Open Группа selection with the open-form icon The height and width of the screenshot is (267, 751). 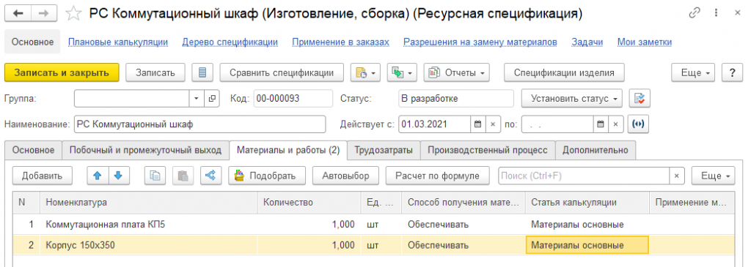[212, 99]
